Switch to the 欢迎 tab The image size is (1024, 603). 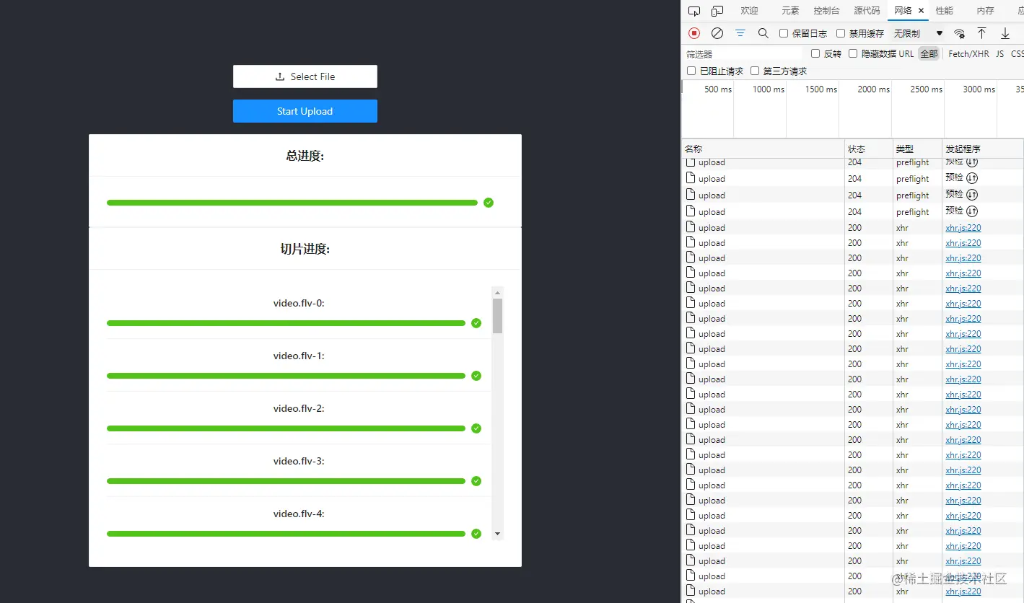tap(749, 11)
